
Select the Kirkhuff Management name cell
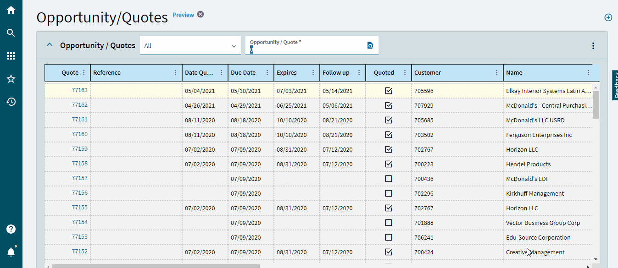(549, 193)
